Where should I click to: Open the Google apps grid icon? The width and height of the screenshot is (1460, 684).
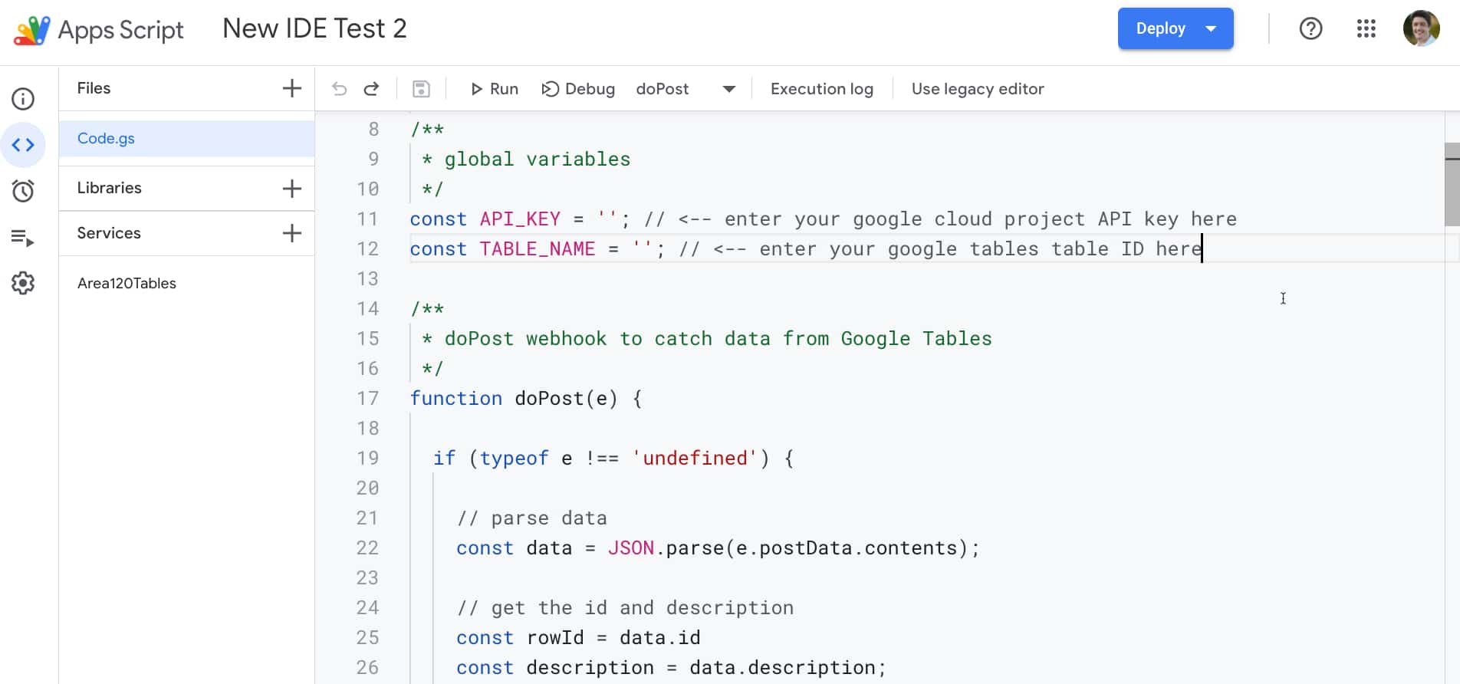(x=1366, y=29)
